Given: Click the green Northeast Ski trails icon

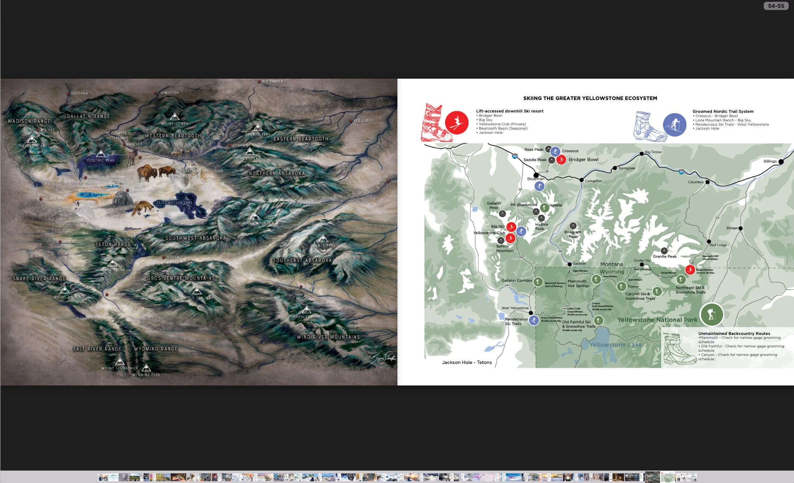Looking at the screenshot, I should (x=681, y=279).
